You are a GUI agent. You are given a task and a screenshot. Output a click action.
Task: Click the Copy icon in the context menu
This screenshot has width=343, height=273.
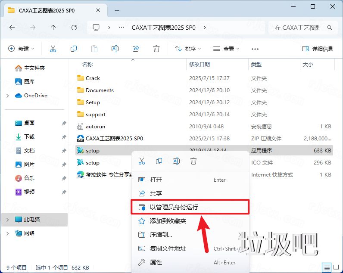159,161
